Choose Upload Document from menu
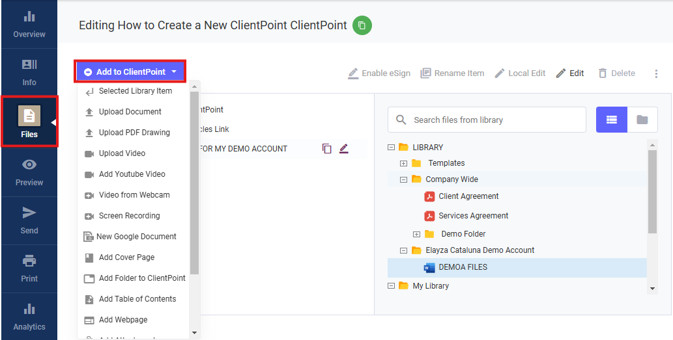The height and width of the screenshot is (340, 673). [x=134, y=112]
